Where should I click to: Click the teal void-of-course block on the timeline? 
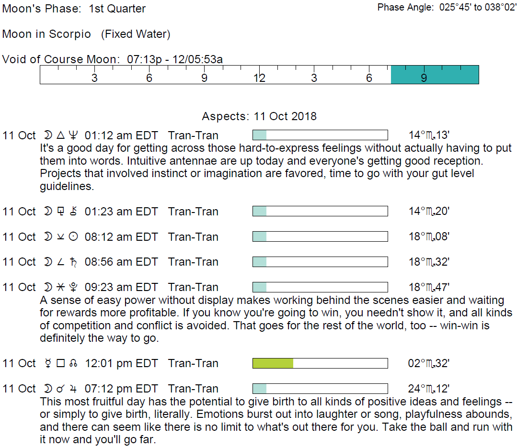point(435,75)
